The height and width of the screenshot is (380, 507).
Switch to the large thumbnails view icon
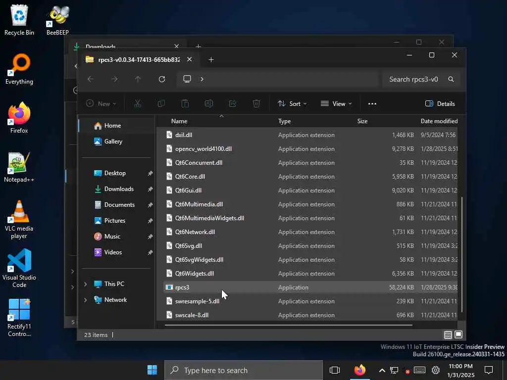point(458,335)
